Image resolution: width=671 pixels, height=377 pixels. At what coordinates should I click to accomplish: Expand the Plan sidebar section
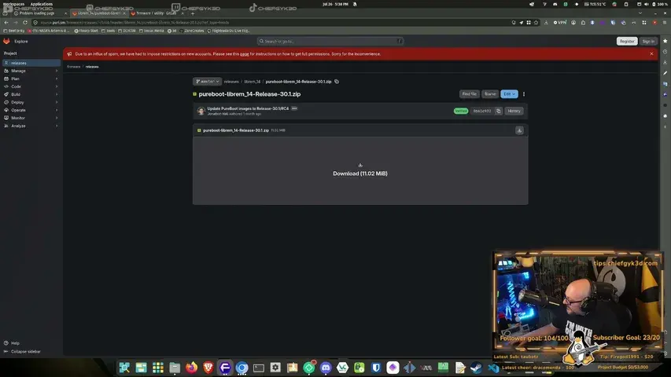(x=31, y=79)
